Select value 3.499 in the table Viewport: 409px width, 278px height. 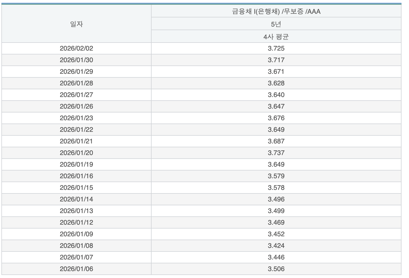276,211
